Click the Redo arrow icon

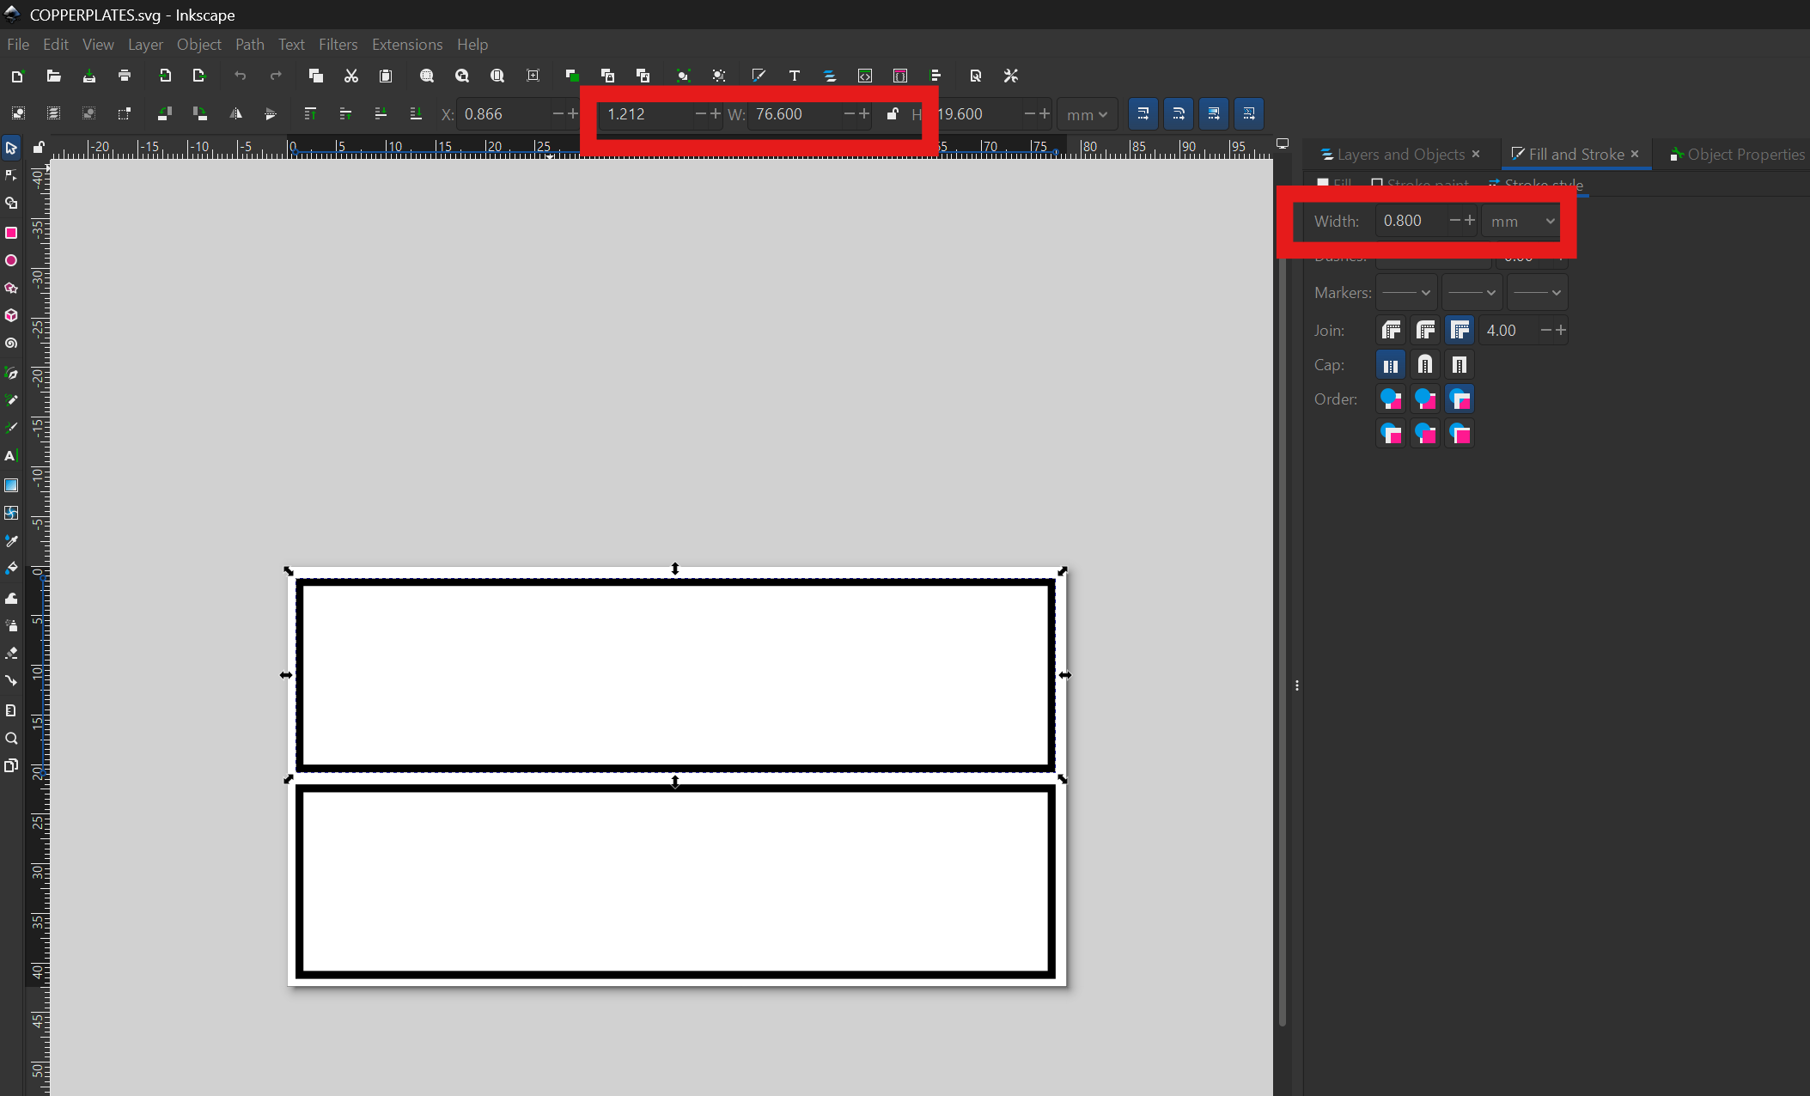pos(276,76)
